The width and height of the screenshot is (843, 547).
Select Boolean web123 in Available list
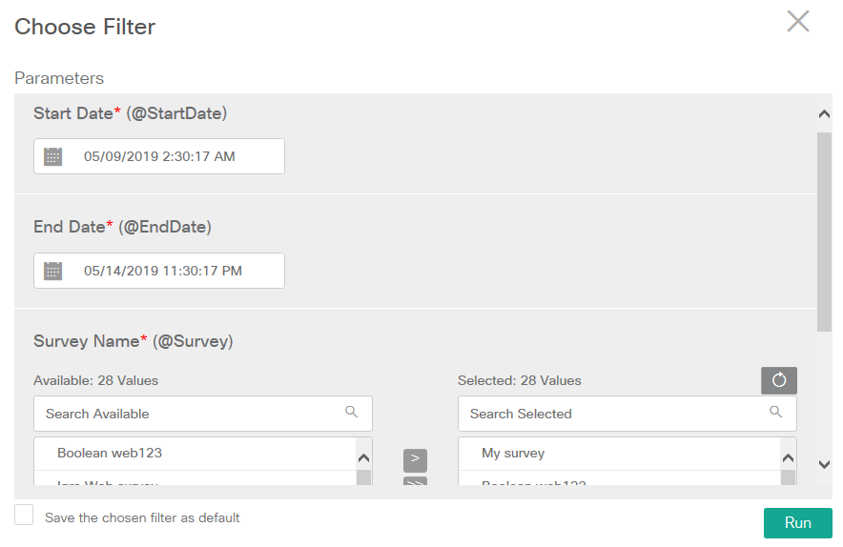(x=109, y=454)
